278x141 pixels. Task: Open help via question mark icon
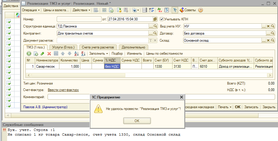pyautogui.click(x=201, y=10)
